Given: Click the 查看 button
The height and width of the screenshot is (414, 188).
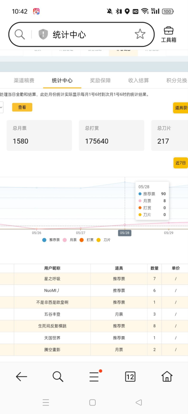Looking at the screenshot, I should click(x=22, y=107).
